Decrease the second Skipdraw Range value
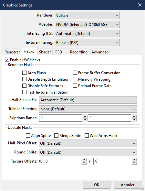 pos(134,120)
